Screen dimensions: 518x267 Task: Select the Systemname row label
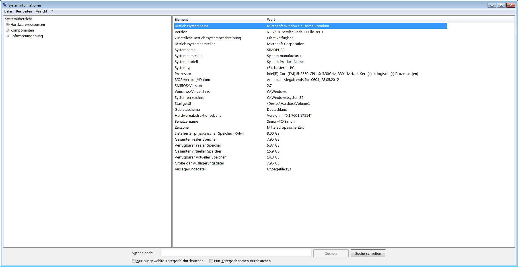(185, 50)
